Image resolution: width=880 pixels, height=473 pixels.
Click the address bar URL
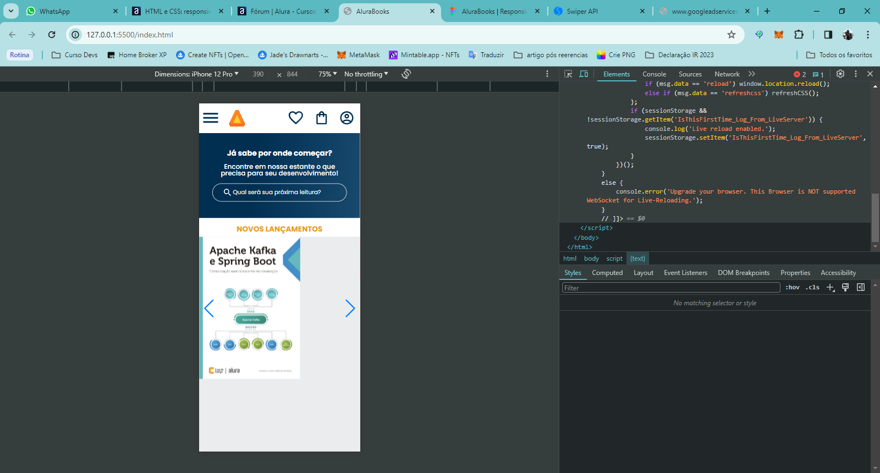coord(130,35)
